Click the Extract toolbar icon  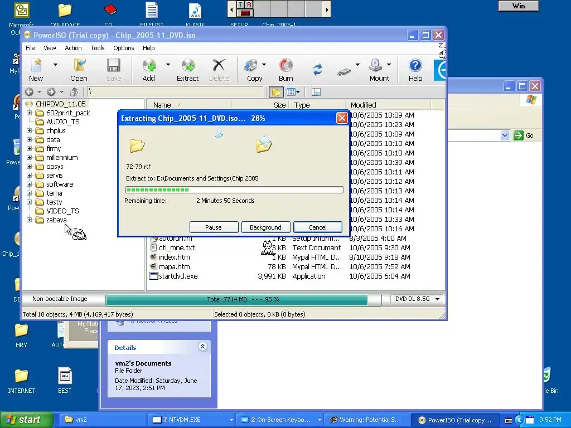(x=187, y=70)
